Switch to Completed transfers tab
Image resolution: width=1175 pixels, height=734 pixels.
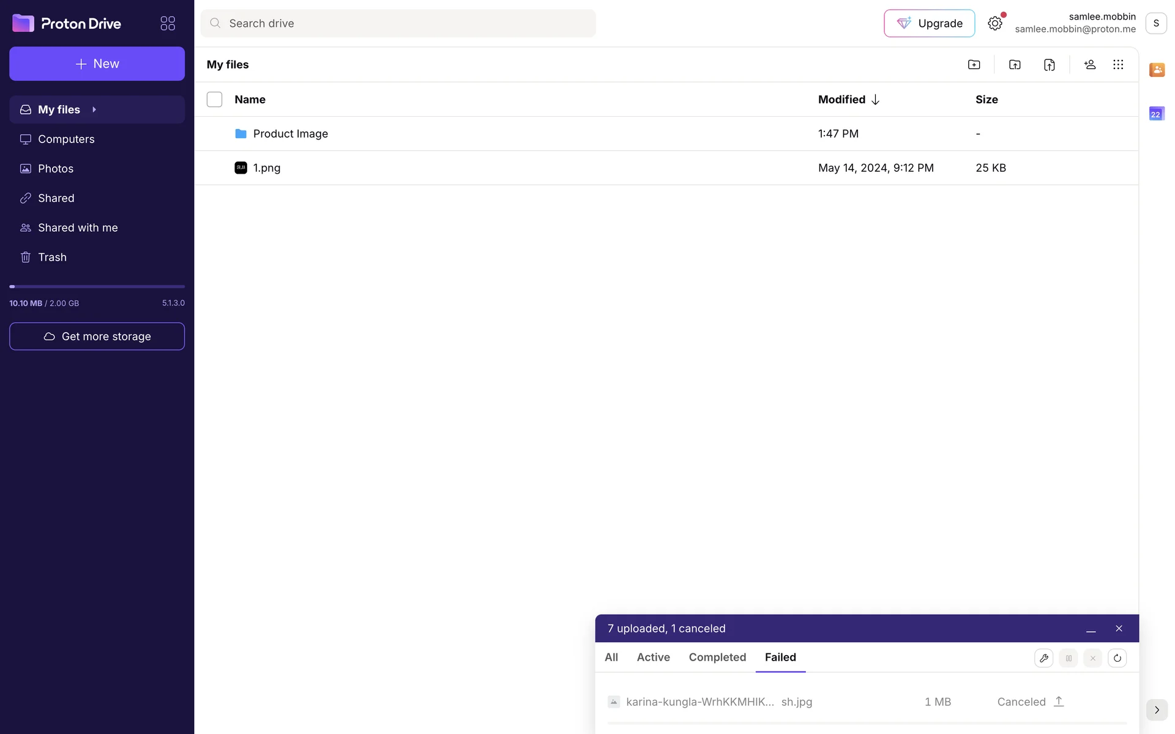point(717,657)
